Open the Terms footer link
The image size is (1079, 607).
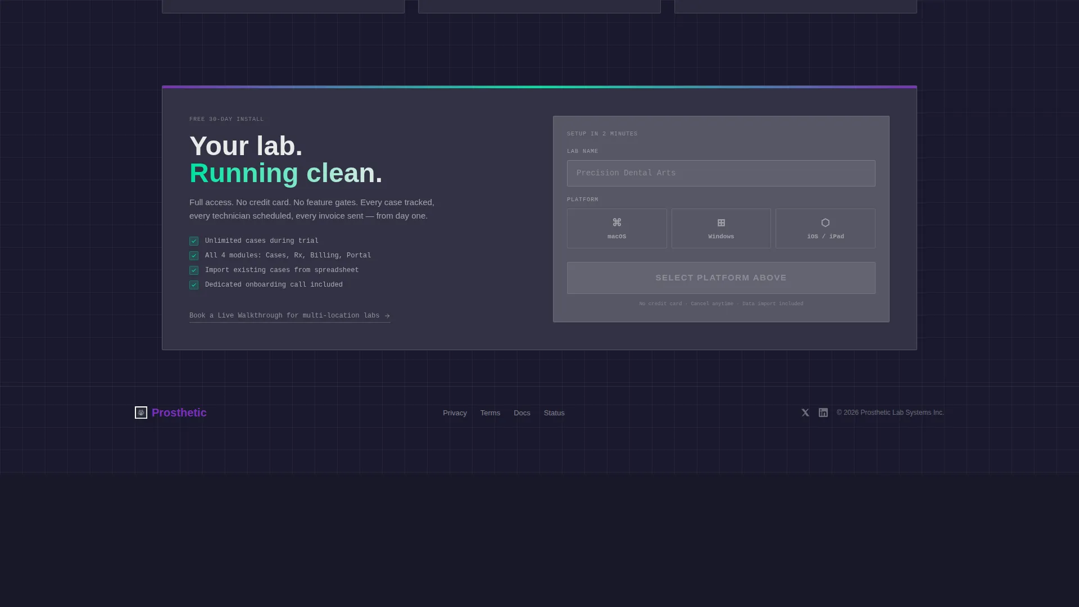coord(490,413)
